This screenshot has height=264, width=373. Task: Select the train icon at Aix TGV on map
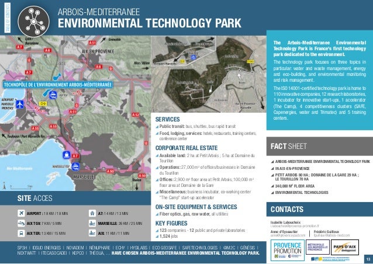click(x=53, y=95)
